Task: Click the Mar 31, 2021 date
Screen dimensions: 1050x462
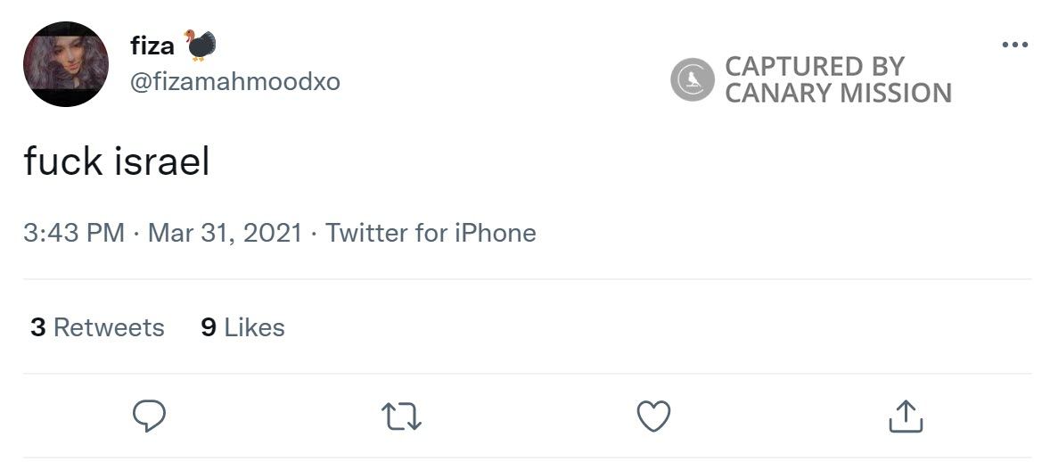Action: (225, 234)
